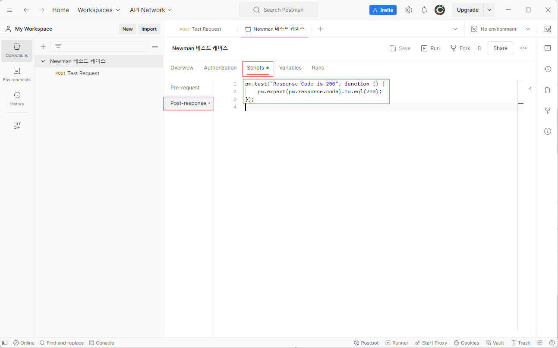558x348 pixels.
Task: Click the Invite button
Action: (383, 10)
